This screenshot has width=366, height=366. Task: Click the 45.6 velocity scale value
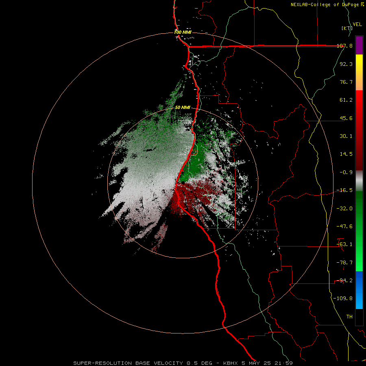click(346, 118)
